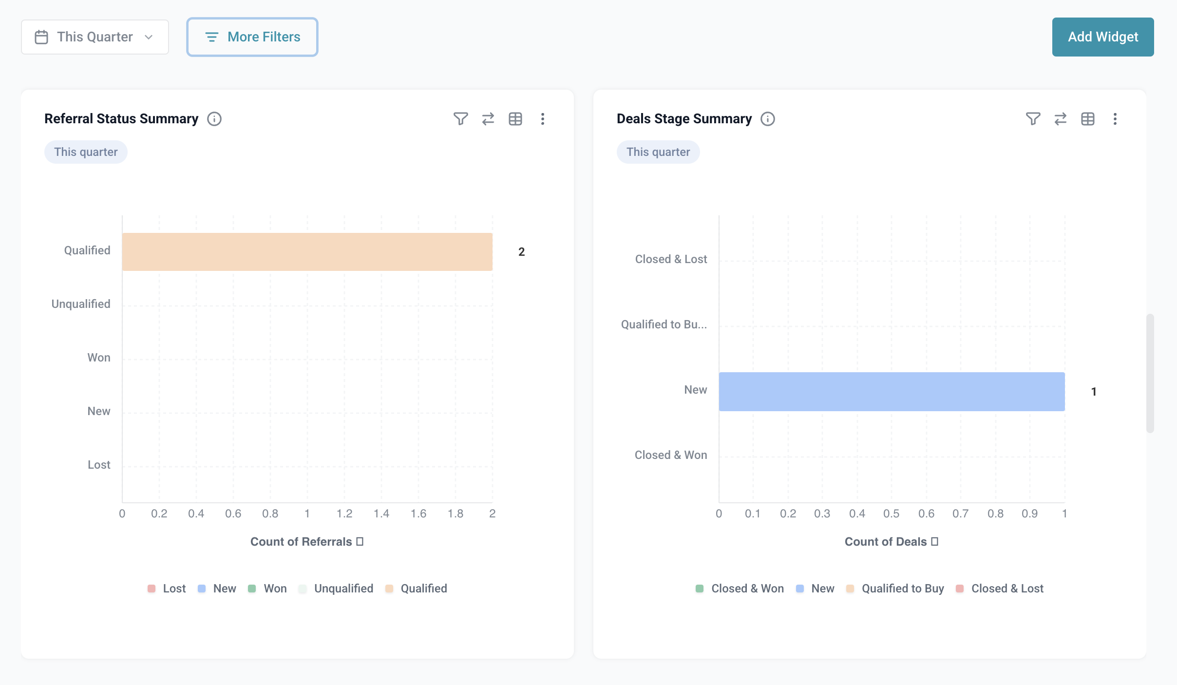Image resolution: width=1177 pixels, height=685 pixels.
Task: Click filter icon on Referral Status Summary
Action: tap(460, 119)
